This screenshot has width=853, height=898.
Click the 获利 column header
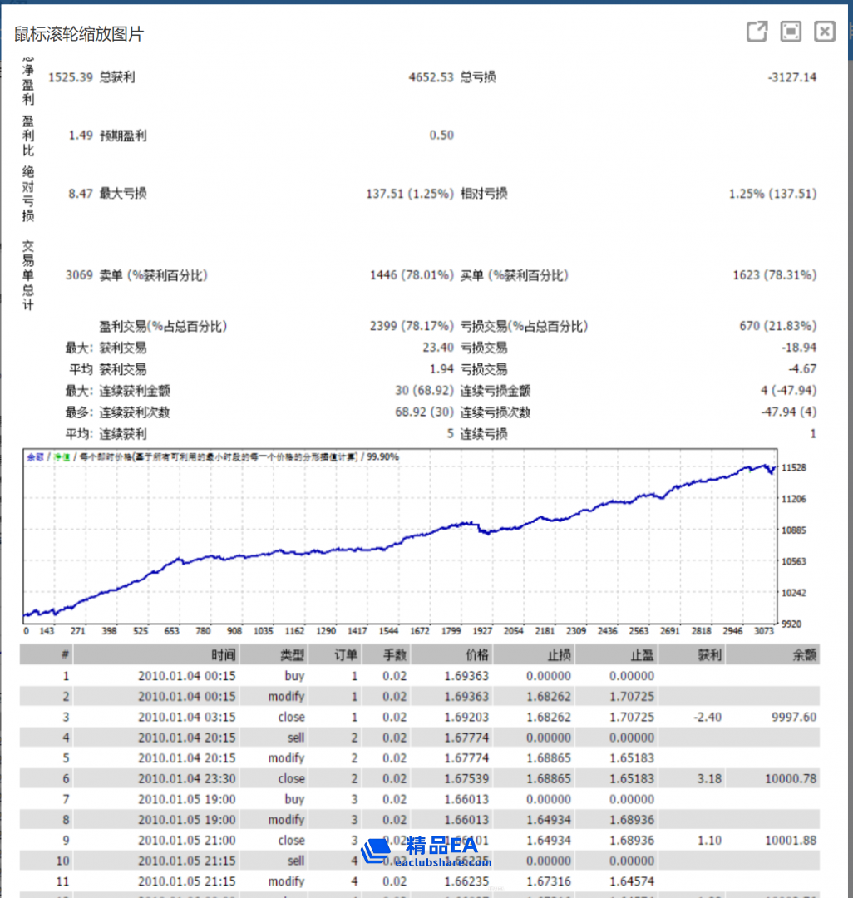click(709, 655)
